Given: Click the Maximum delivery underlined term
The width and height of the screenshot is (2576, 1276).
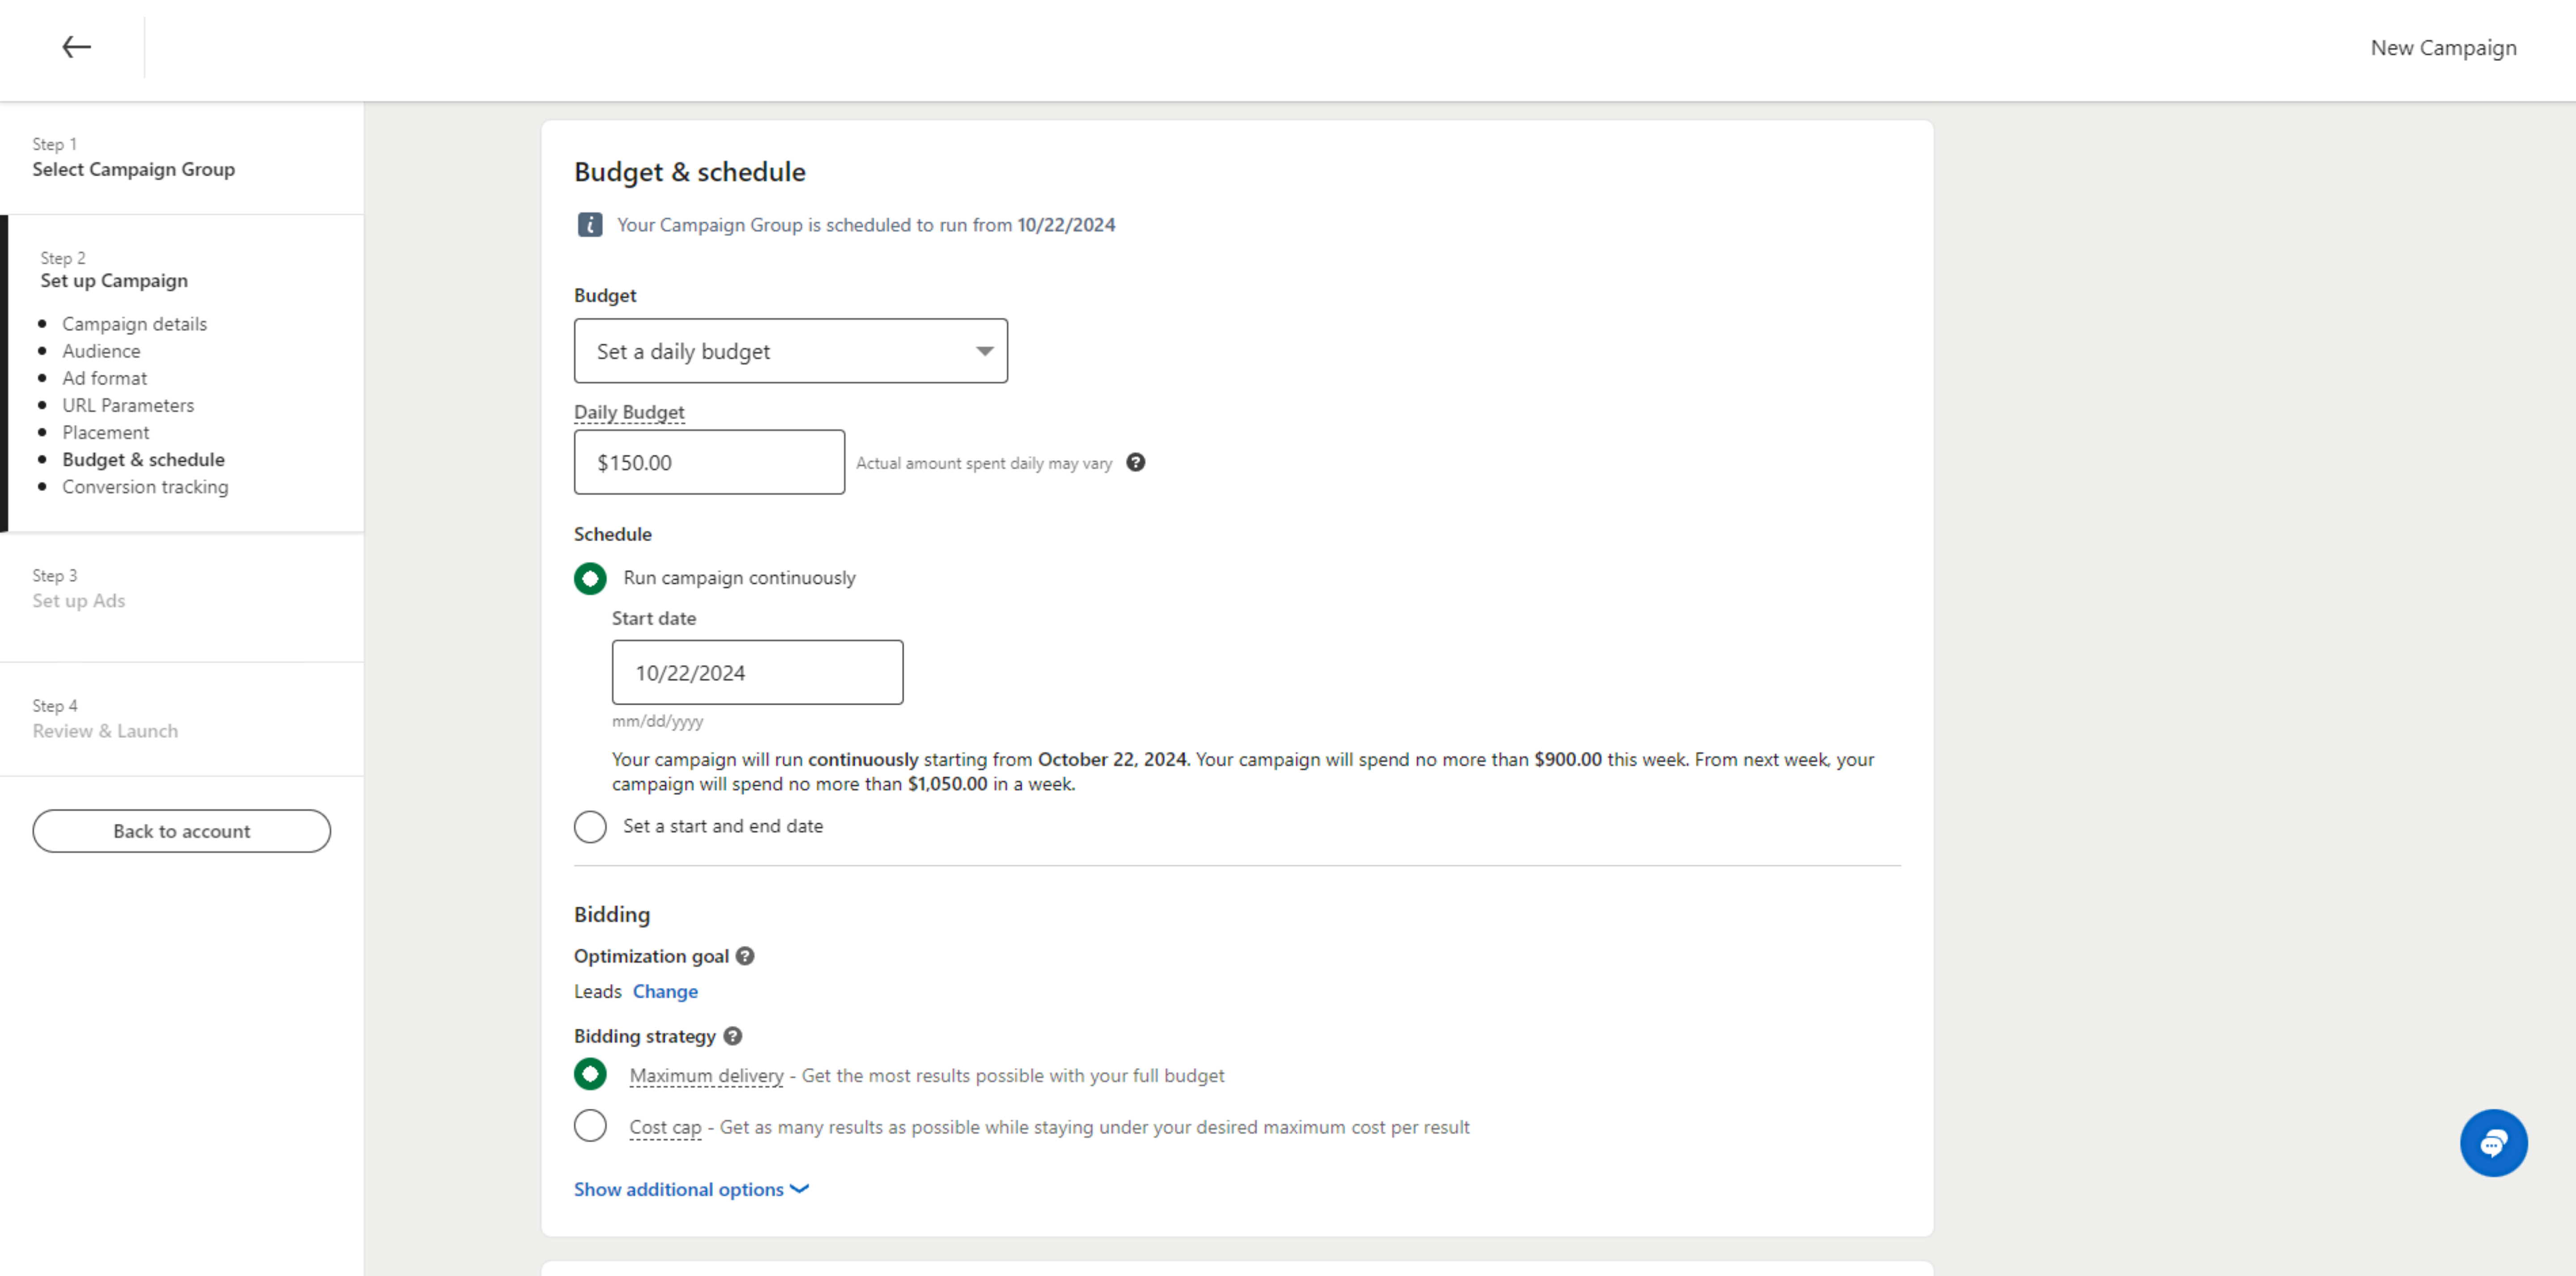Looking at the screenshot, I should [706, 1076].
